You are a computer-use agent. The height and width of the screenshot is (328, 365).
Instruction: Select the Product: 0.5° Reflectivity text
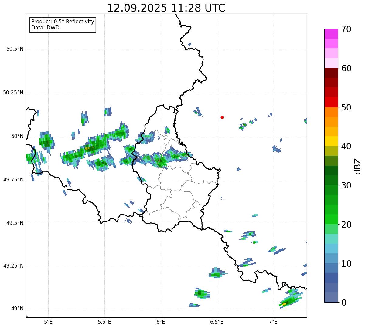tap(63, 22)
